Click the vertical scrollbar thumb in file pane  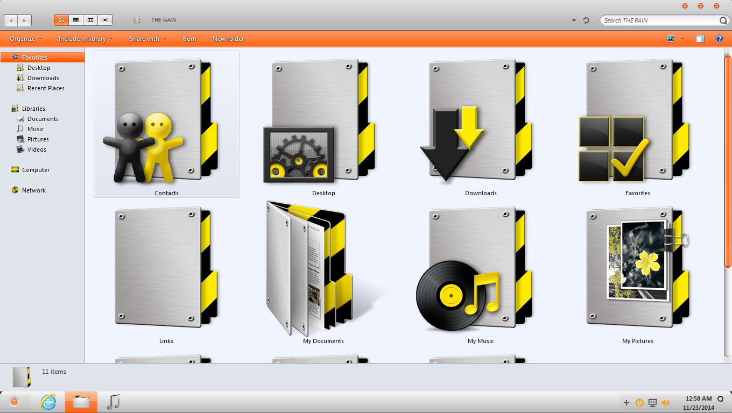coord(727,161)
